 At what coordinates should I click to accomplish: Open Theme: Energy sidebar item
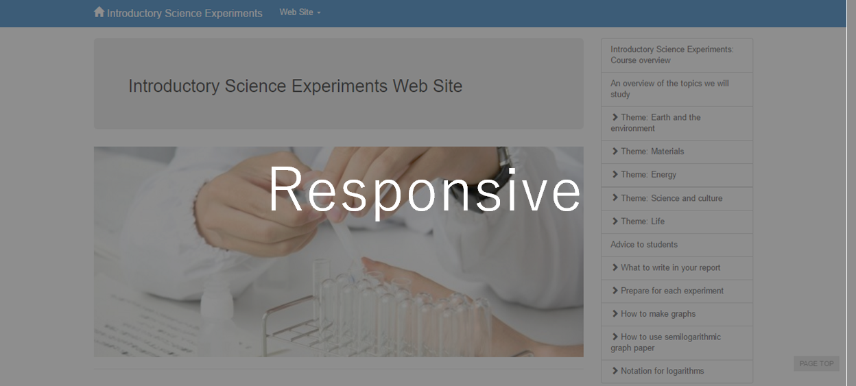coord(677,175)
